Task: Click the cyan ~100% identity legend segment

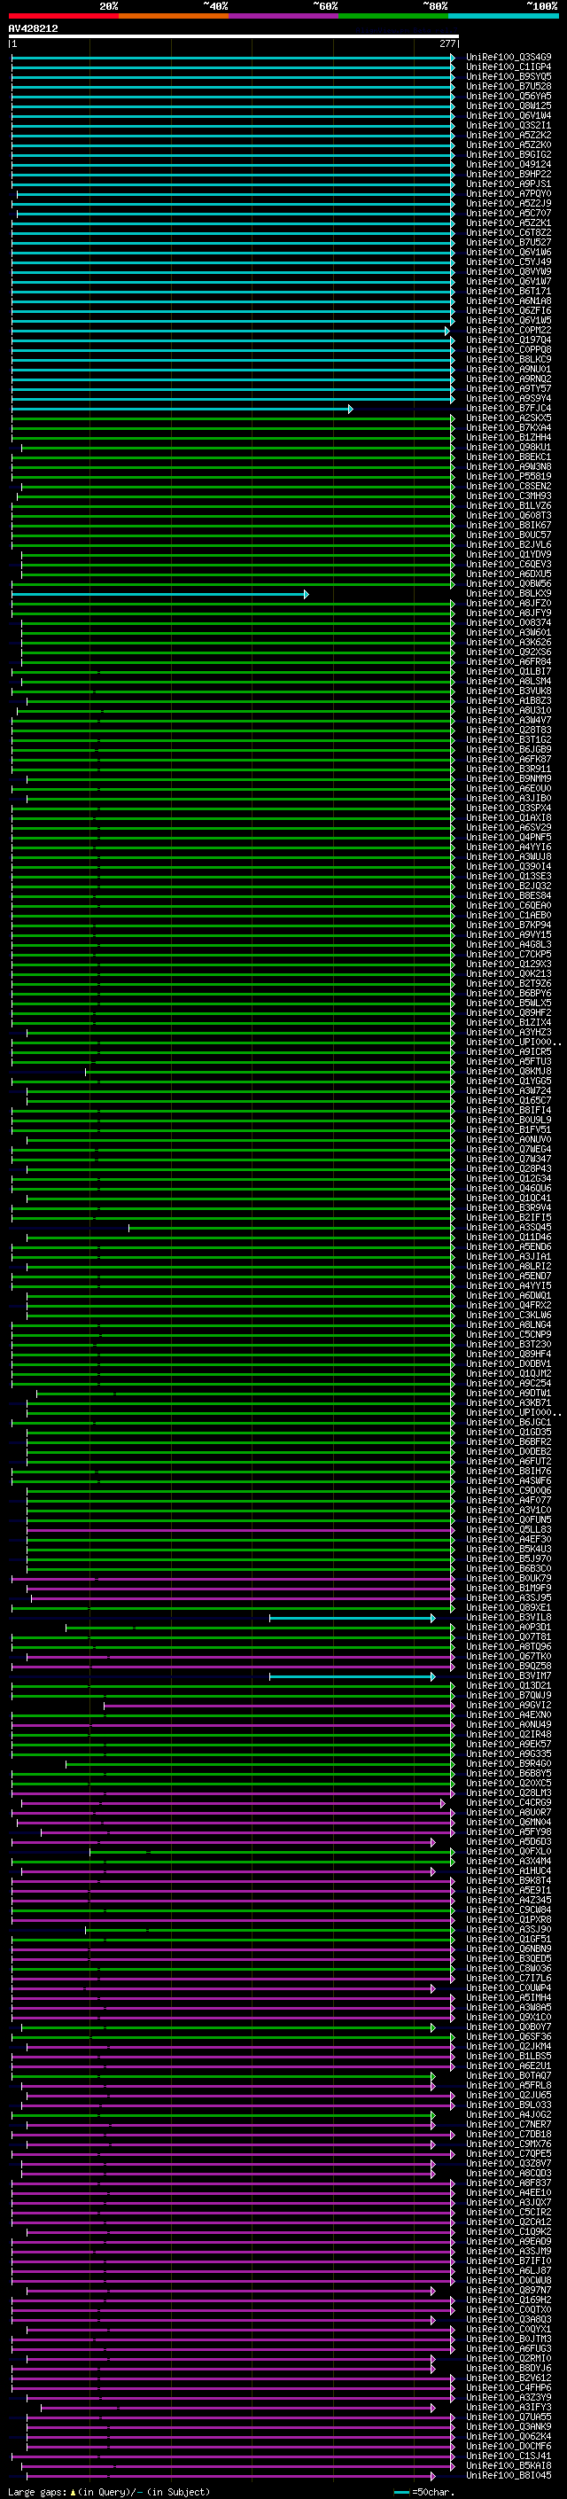Action: pos(504,16)
